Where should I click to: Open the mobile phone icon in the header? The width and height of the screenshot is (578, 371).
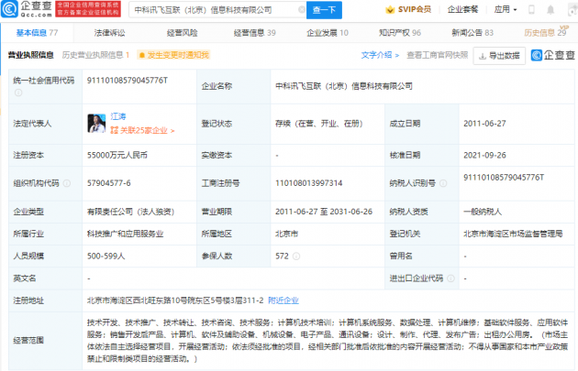[531, 9]
